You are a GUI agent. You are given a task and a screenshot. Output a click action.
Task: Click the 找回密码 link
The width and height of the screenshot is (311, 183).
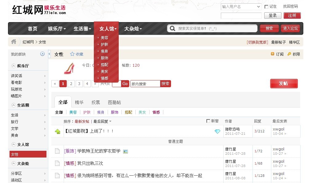(290, 6)
